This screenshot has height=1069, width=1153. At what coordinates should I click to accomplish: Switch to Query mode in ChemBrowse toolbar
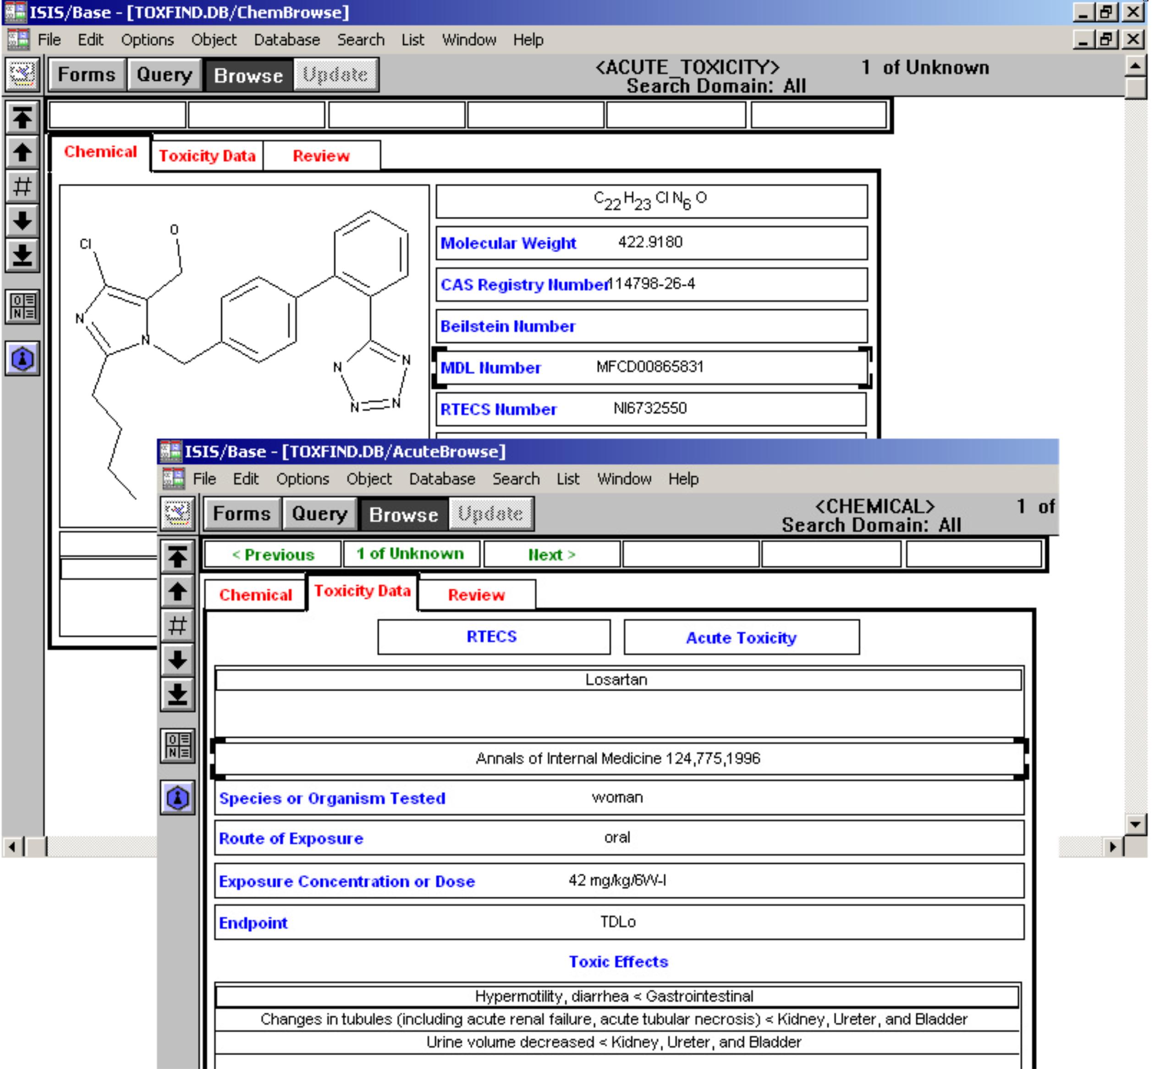(x=164, y=75)
